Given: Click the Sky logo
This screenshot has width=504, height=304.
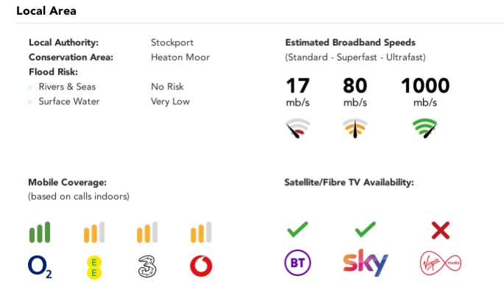Looking at the screenshot, I should pos(365,264).
